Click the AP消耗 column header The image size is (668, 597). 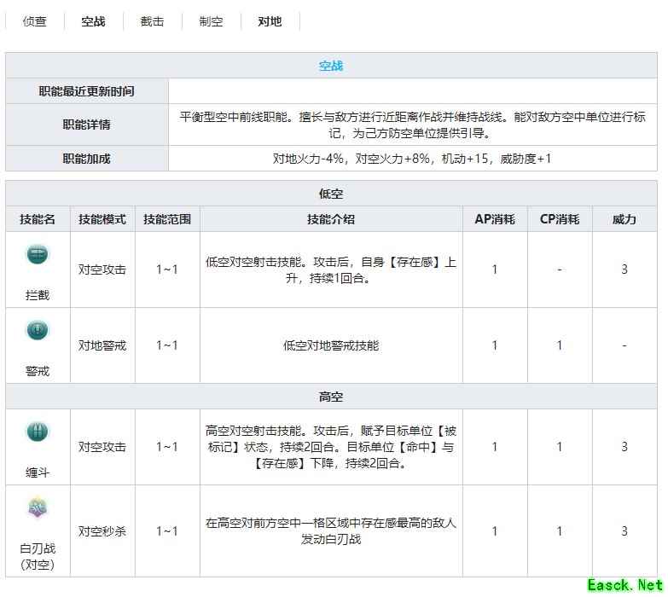click(495, 219)
